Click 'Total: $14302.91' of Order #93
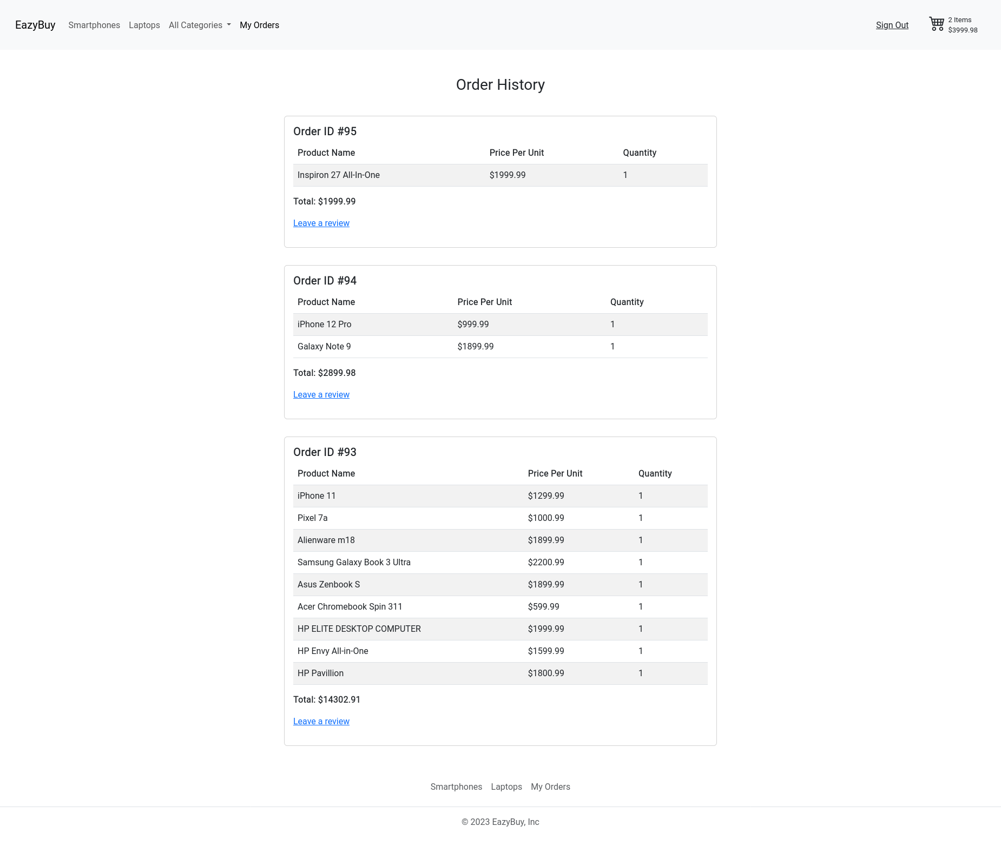The height and width of the screenshot is (859, 1001). pos(327,699)
